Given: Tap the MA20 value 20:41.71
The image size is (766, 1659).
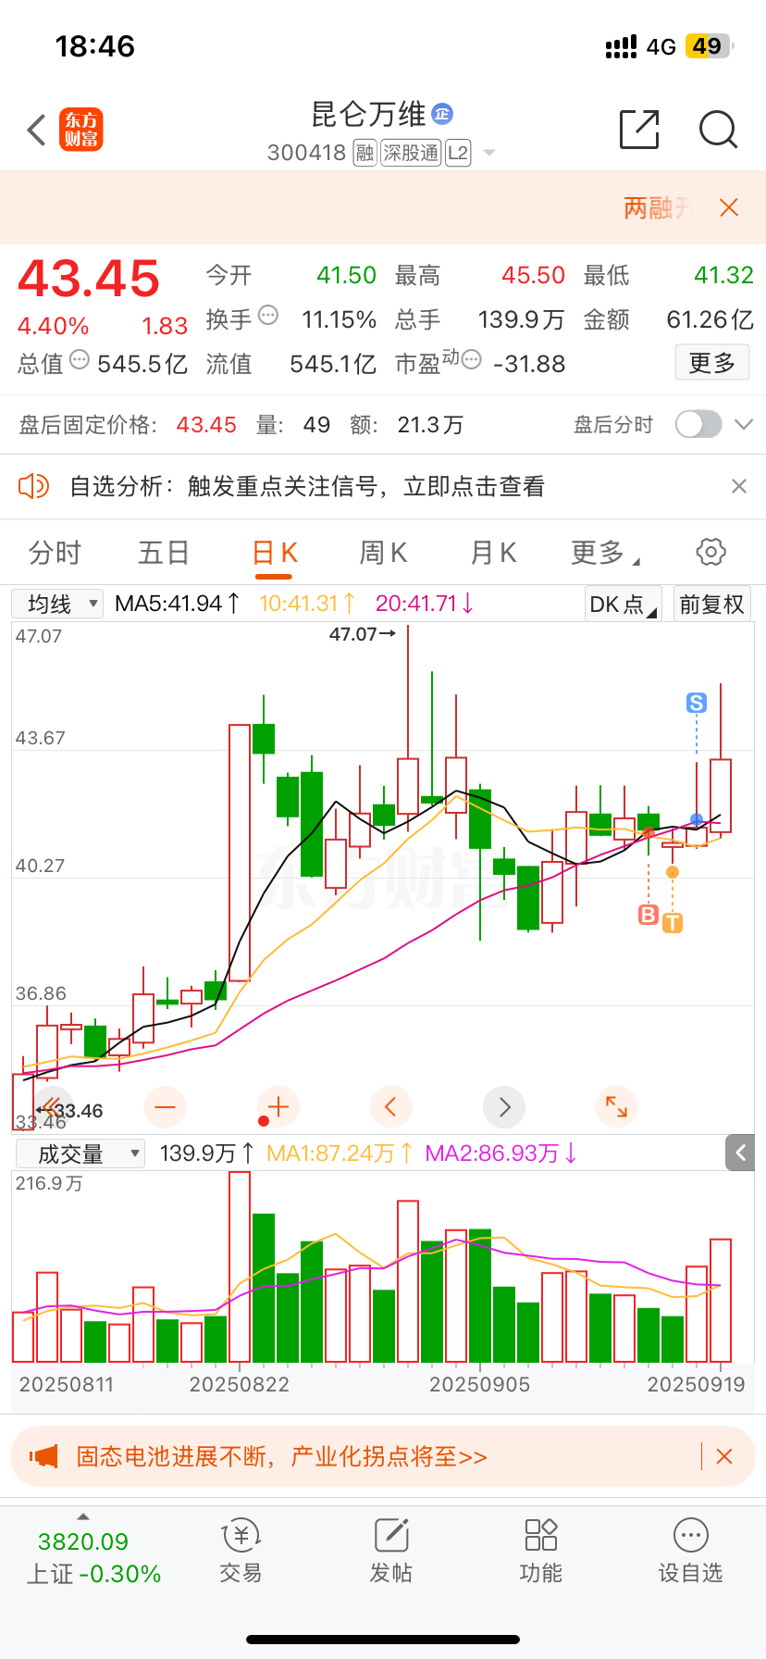Looking at the screenshot, I should tap(424, 604).
